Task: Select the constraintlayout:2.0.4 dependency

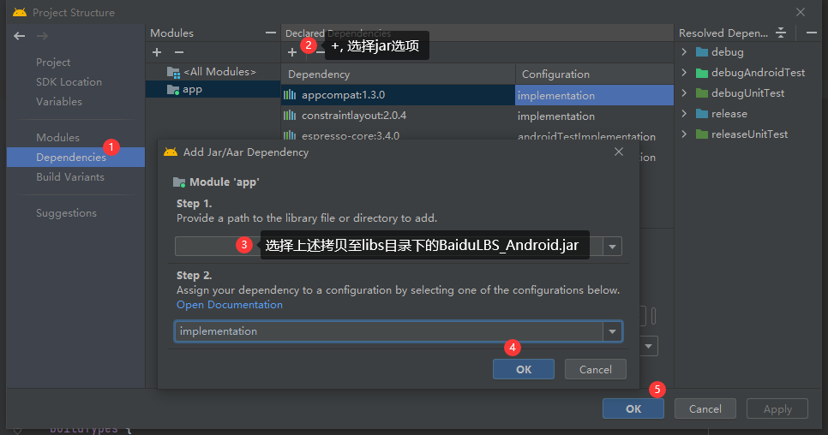Action: [399, 116]
